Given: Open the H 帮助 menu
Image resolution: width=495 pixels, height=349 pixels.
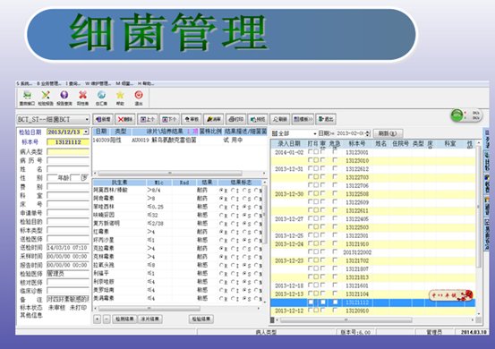Looking at the screenshot, I should point(146,83).
